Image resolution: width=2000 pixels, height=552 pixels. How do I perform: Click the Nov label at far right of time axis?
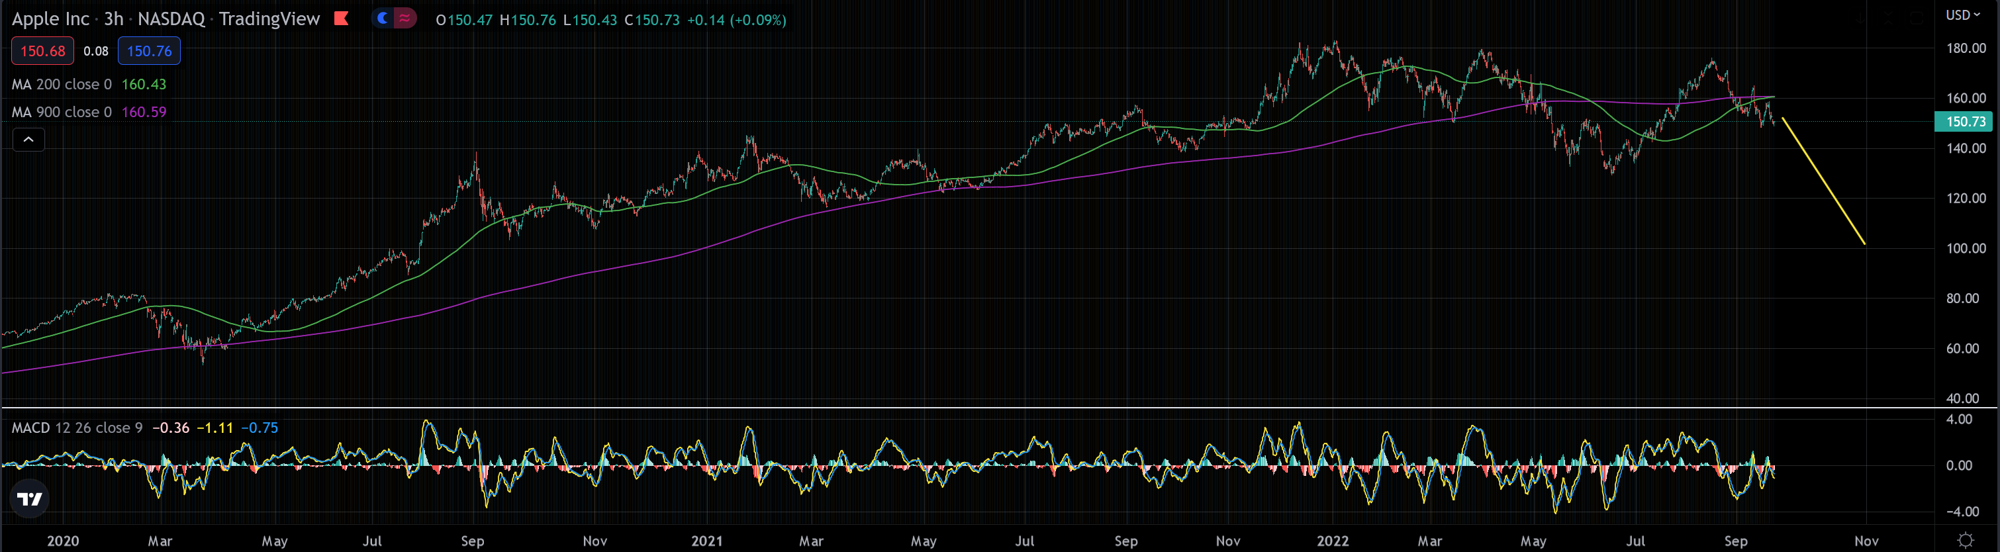1866,541
